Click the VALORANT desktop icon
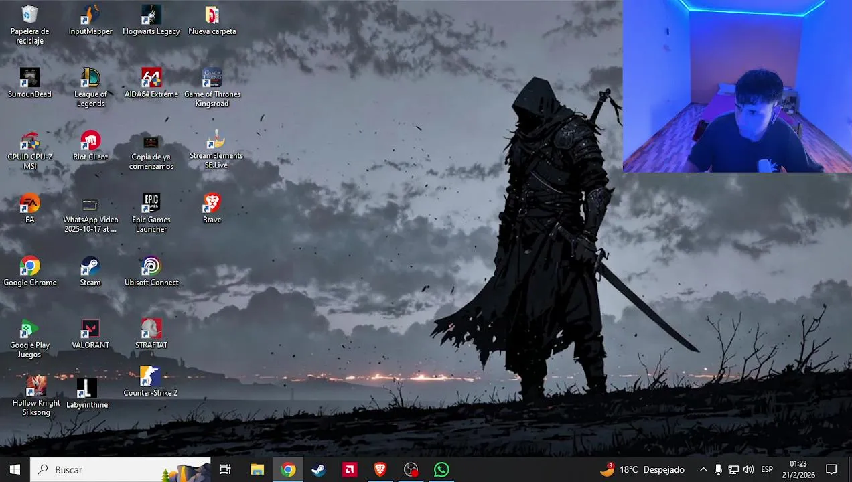Image resolution: width=852 pixels, height=482 pixels. [90, 334]
